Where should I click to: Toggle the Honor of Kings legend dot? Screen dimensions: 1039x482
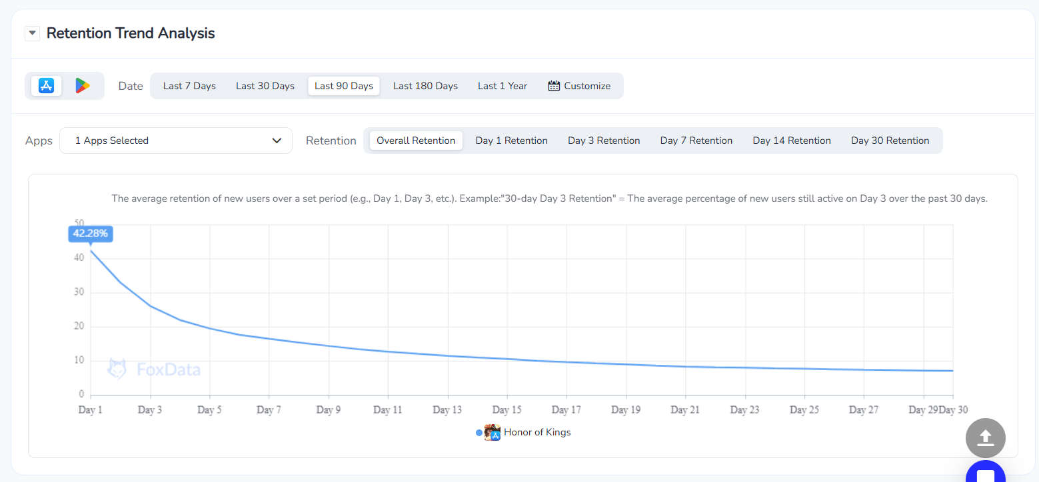click(x=479, y=433)
